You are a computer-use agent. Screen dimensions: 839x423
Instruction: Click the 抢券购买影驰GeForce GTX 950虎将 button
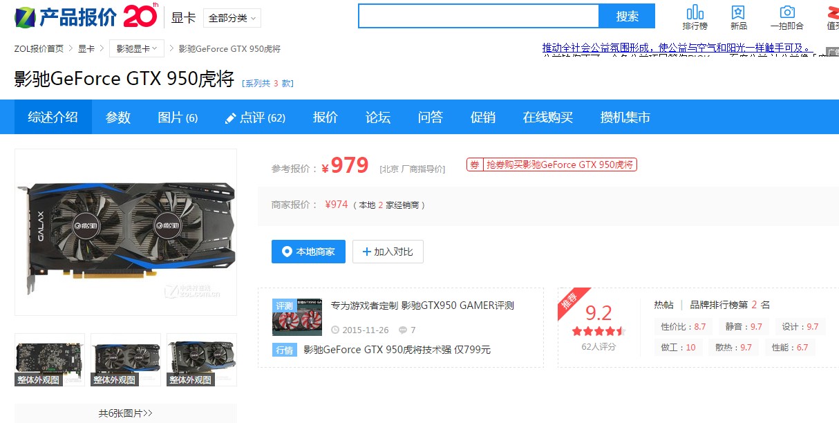[552, 164]
